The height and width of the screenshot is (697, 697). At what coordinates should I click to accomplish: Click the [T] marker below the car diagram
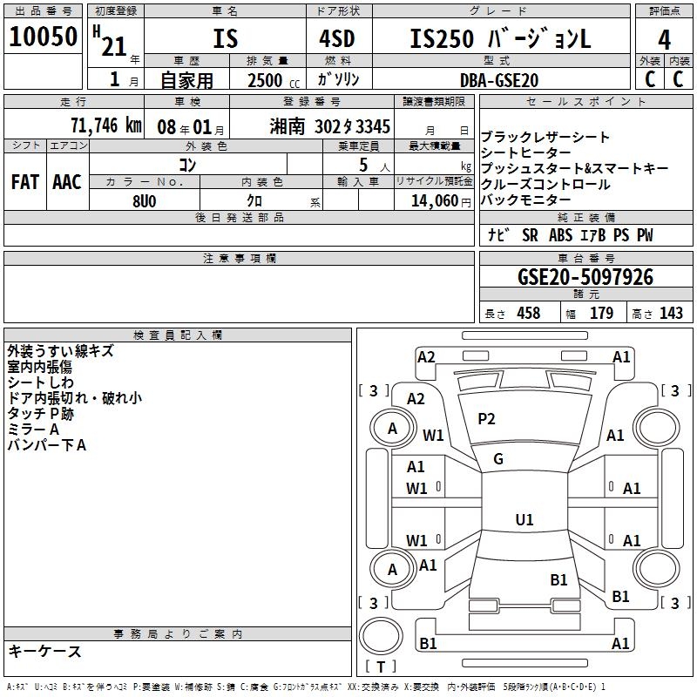pyautogui.click(x=380, y=667)
